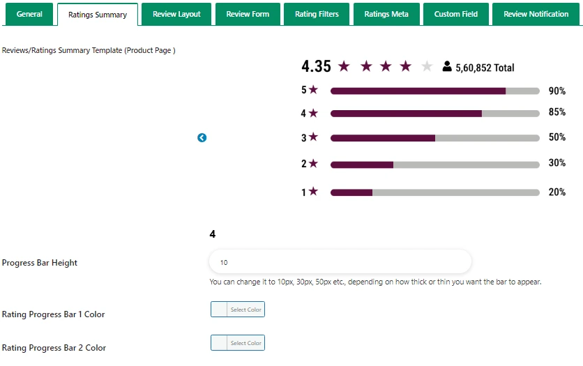The width and height of the screenshot is (583, 366).
Task: Go to the Rating Filters tab
Action: 317,14
